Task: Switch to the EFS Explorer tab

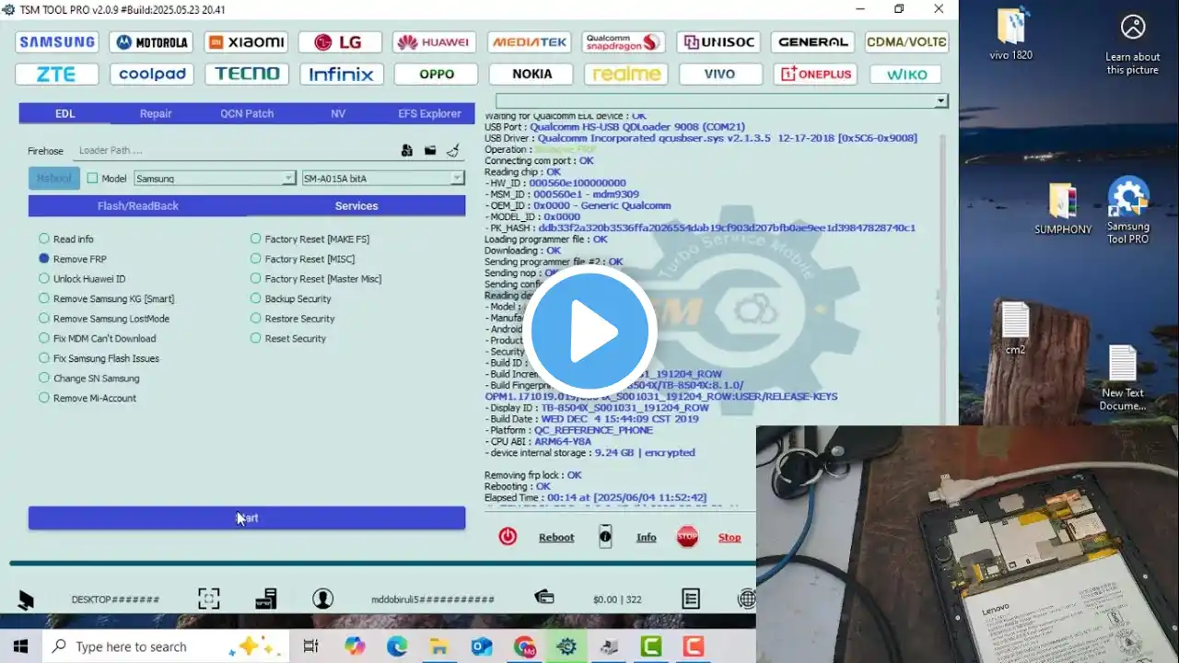Action: [x=429, y=113]
